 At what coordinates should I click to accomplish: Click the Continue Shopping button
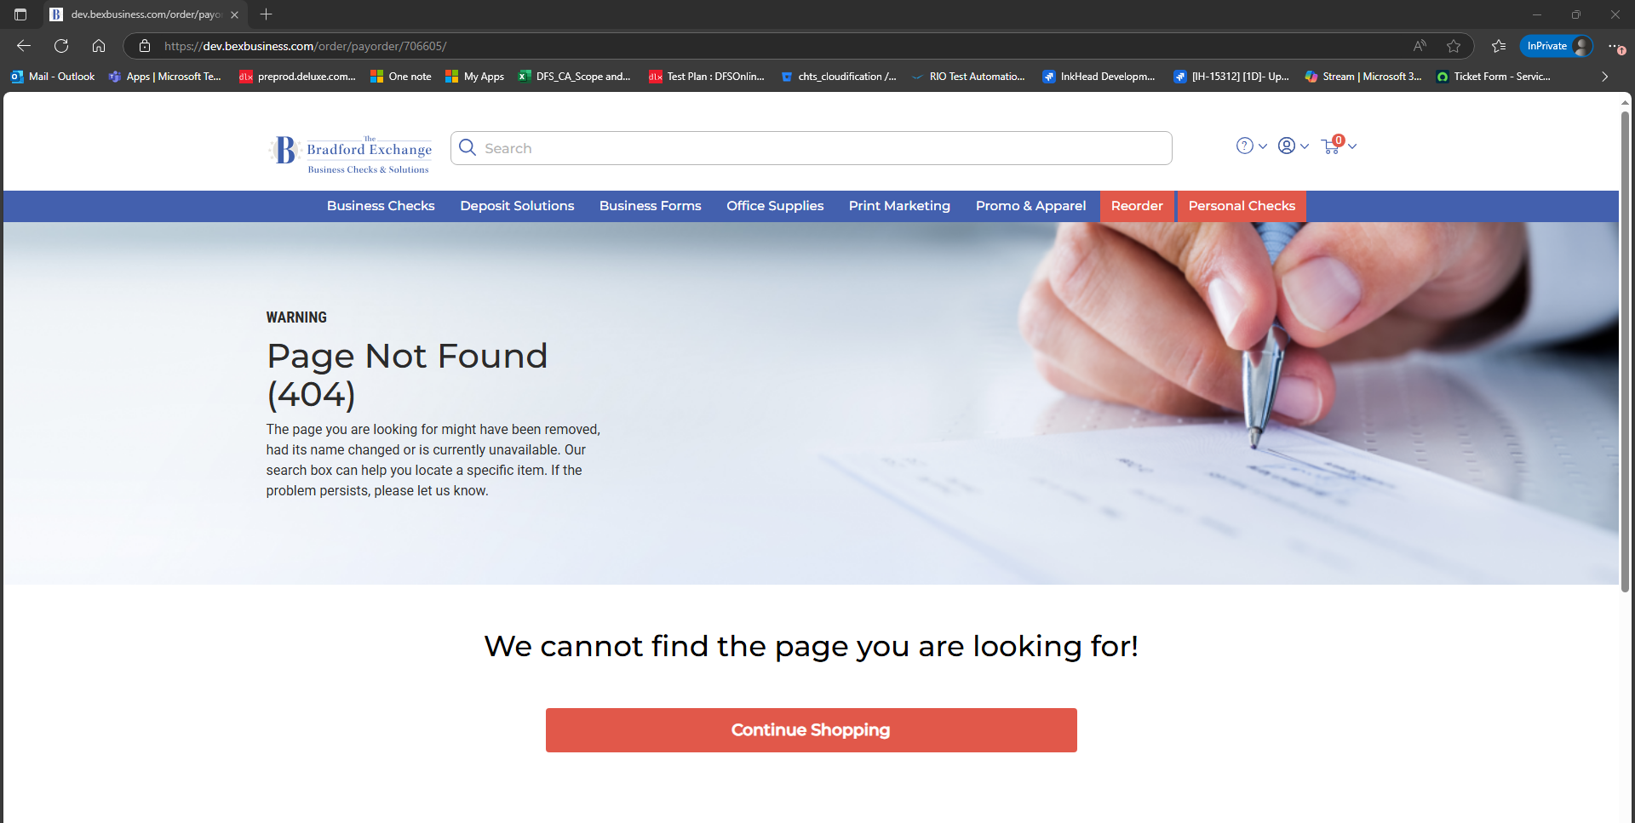811,730
